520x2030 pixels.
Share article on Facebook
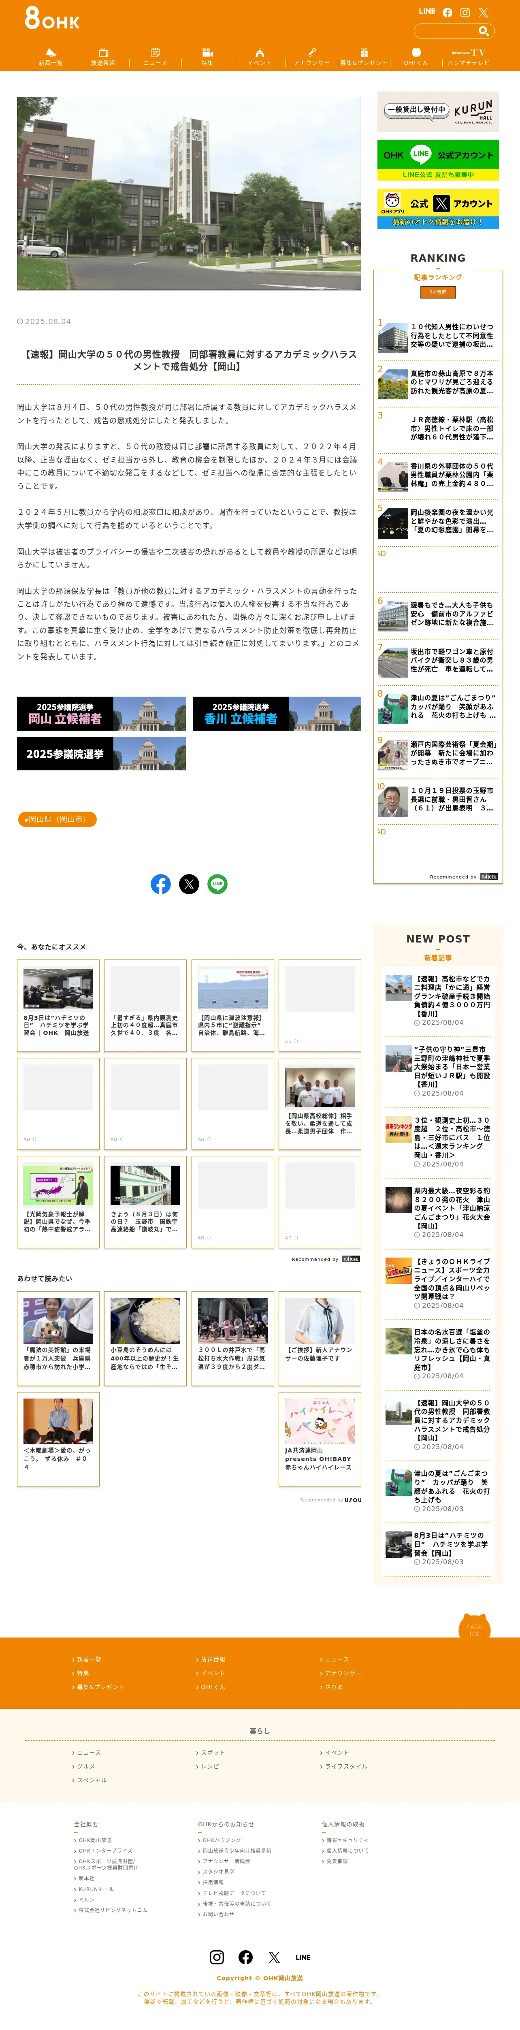pos(161,884)
